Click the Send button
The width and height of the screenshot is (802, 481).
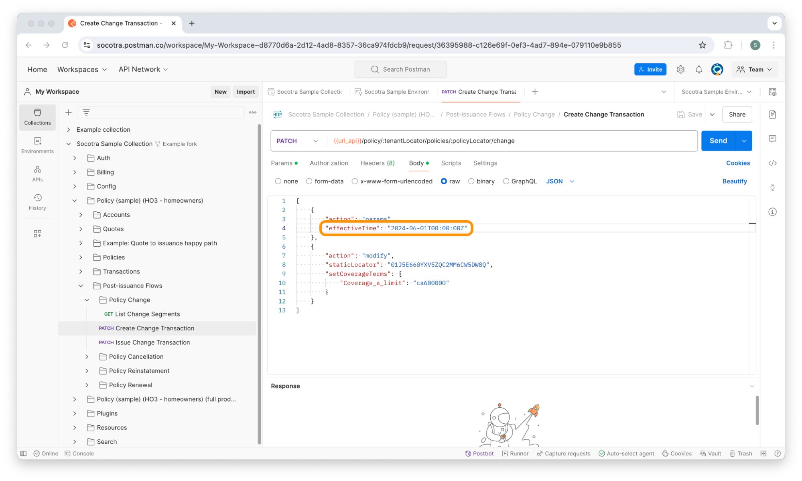pyautogui.click(x=718, y=141)
